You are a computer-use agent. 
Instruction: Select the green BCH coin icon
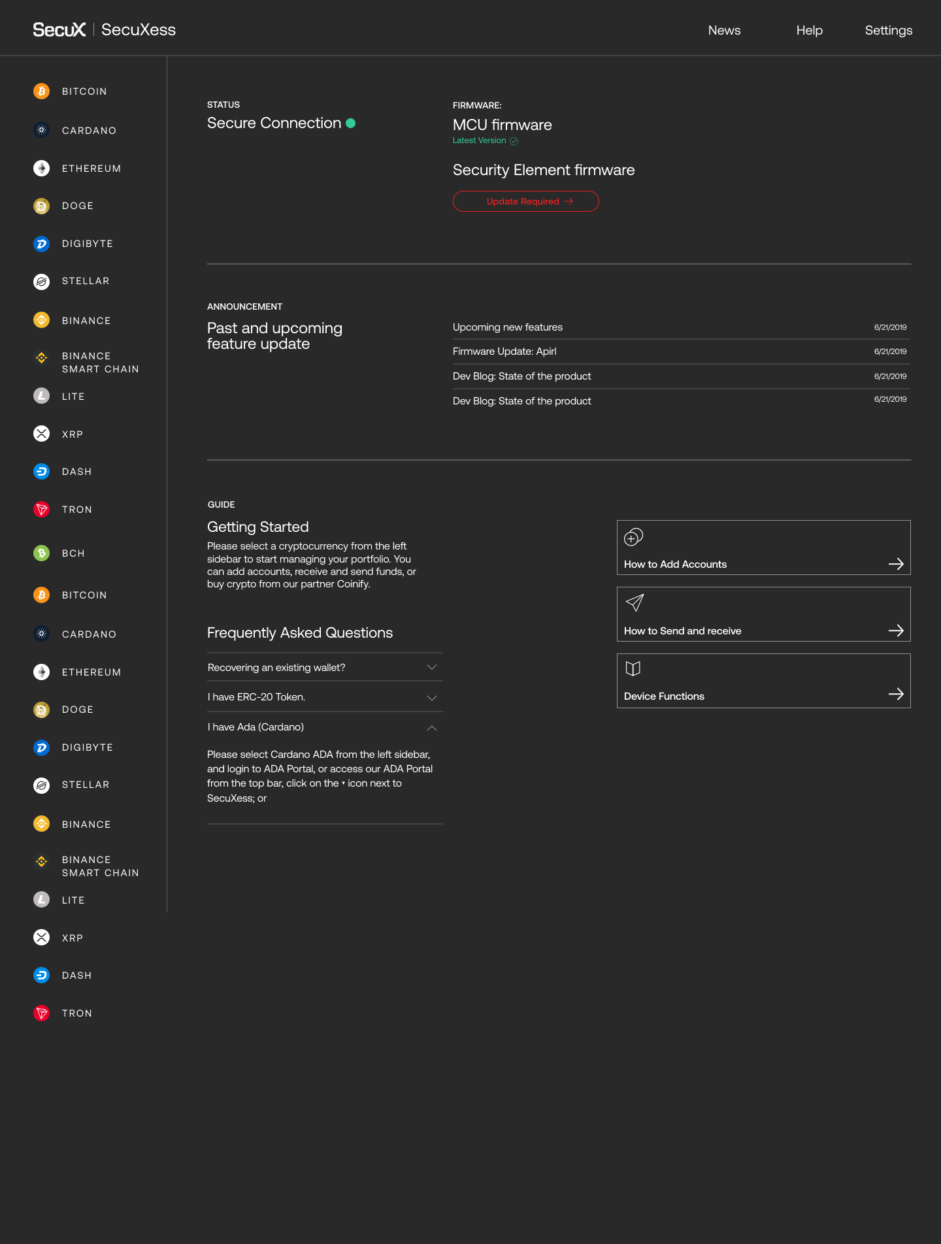41,553
